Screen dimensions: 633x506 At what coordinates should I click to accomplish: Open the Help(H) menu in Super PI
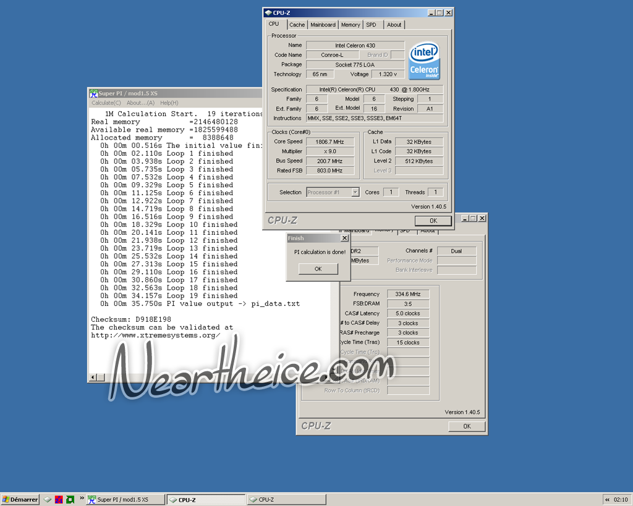tap(169, 103)
